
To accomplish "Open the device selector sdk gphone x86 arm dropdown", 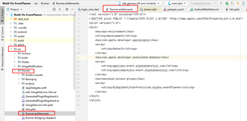I will (x=139, y=3).
